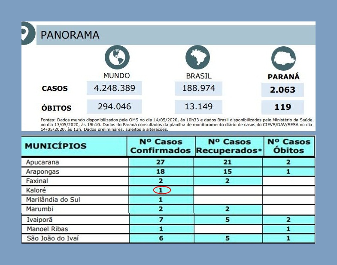Click Kaloré confirmed cases value 1
337x265 pixels.
point(161,190)
